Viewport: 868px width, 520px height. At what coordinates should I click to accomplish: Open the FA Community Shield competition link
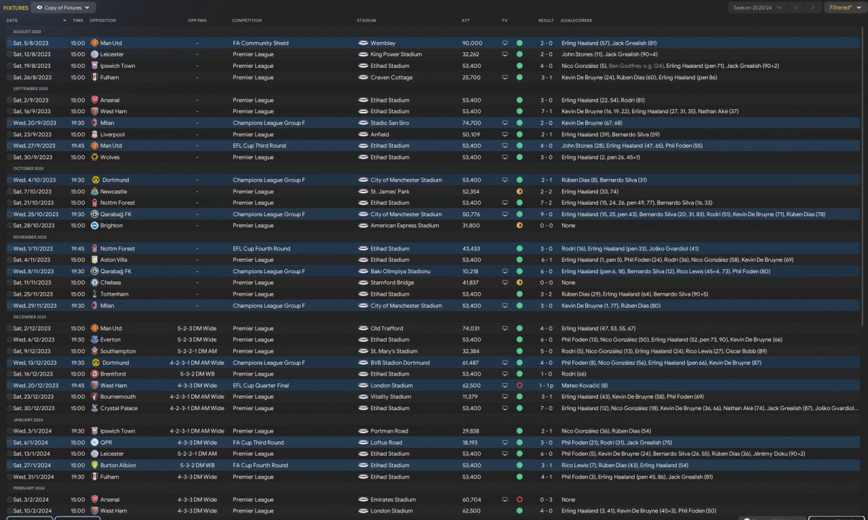click(x=260, y=43)
